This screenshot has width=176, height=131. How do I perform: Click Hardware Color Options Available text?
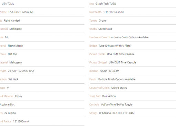tap(129, 37)
